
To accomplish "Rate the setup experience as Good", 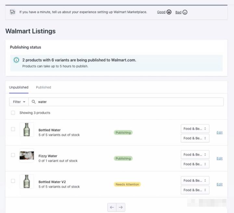I will click(161, 12).
